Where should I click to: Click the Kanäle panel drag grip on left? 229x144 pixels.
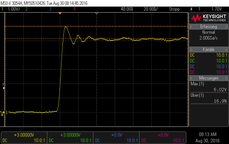click(191, 50)
